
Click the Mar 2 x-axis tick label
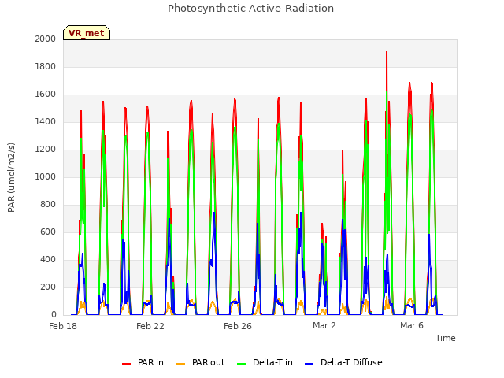[x=324, y=325]
